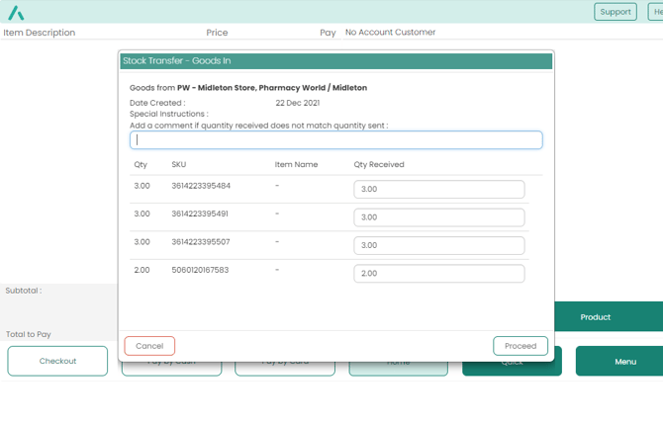Click the green app logo icon

tap(16, 12)
